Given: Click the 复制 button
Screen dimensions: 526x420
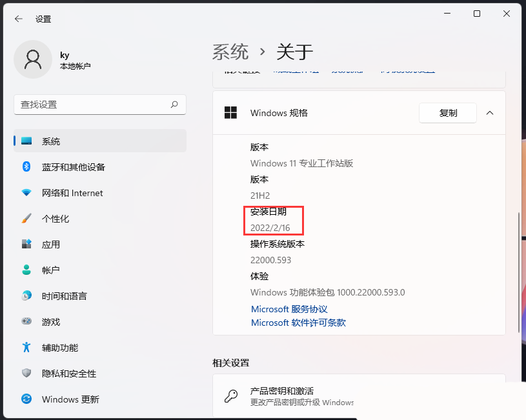Looking at the screenshot, I should pyautogui.click(x=447, y=112).
